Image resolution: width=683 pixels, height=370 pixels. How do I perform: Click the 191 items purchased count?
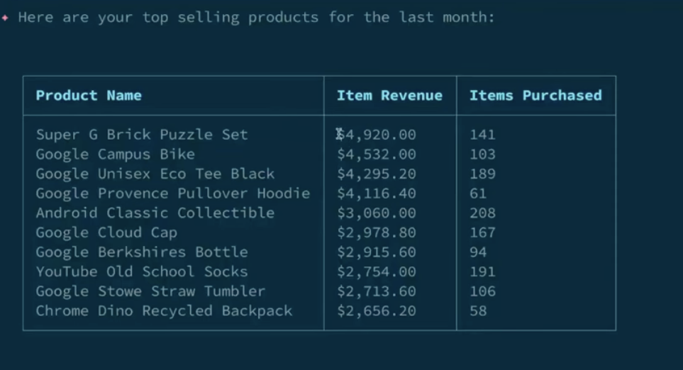click(x=482, y=271)
